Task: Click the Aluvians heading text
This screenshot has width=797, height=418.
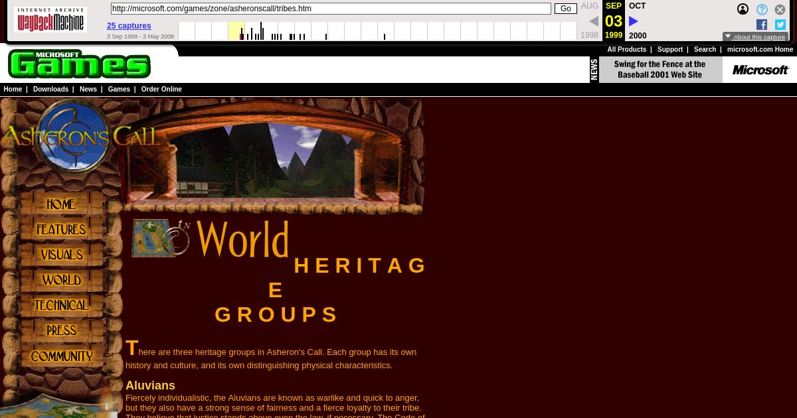Action: [150, 385]
